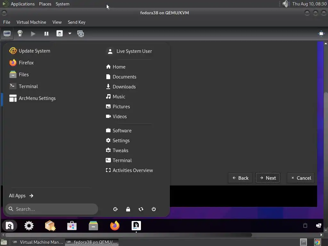Open the Software store icon in the guest taskbar
Viewport: 328px width, 246px height.
[x=72, y=226]
